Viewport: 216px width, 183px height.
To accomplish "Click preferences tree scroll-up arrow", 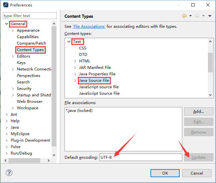I will point(54,24).
